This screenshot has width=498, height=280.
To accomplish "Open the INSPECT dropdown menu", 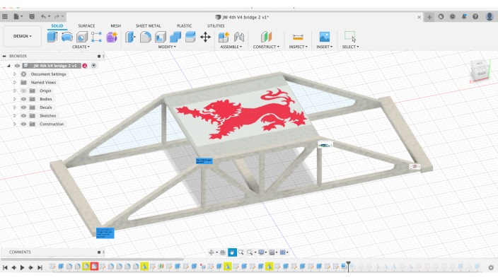I will tap(299, 47).
